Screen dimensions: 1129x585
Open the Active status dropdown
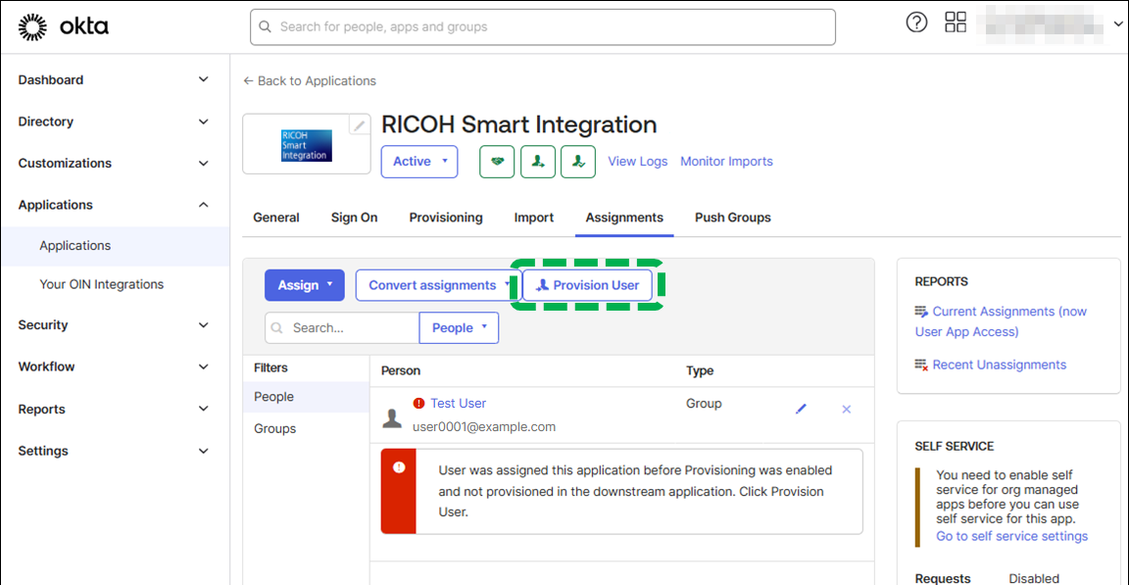pyautogui.click(x=419, y=162)
